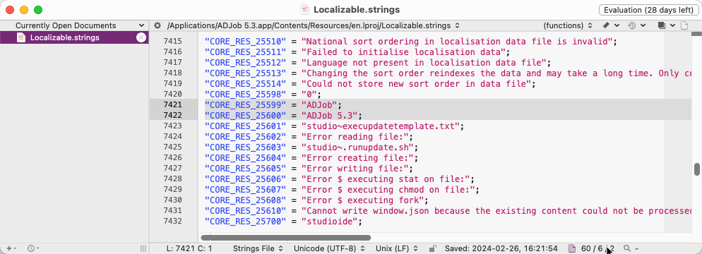Toggle the document lock icon in the status bar
The image size is (702, 254).
coord(433,248)
